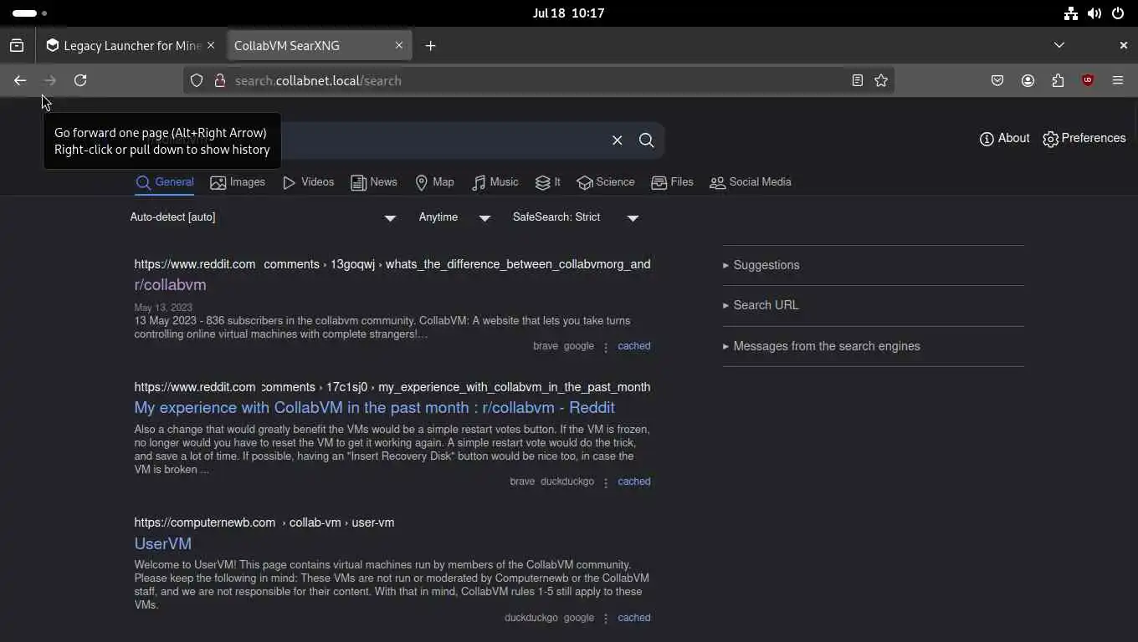Open search Preferences
This screenshot has height=642, width=1138.
[1084, 139]
